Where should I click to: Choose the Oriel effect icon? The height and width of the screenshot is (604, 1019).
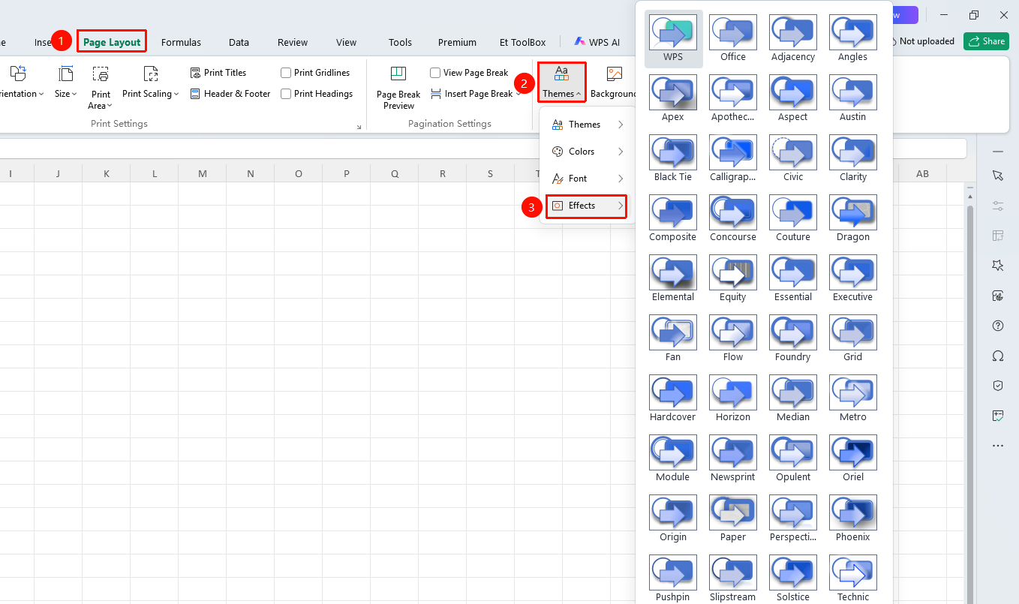point(853,459)
